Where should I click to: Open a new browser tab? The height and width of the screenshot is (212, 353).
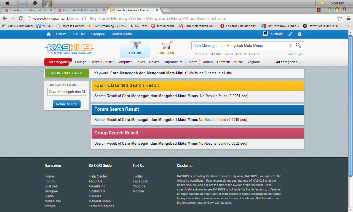(x=166, y=10)
